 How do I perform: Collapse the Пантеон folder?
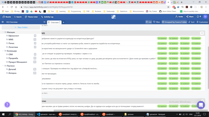(3, 66)
